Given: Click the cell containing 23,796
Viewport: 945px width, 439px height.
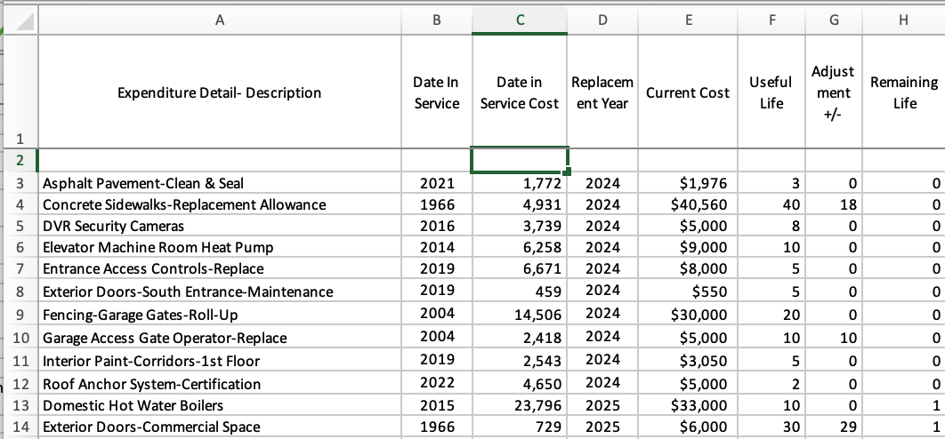Looking at the screenshot, I should click(519, 405).
